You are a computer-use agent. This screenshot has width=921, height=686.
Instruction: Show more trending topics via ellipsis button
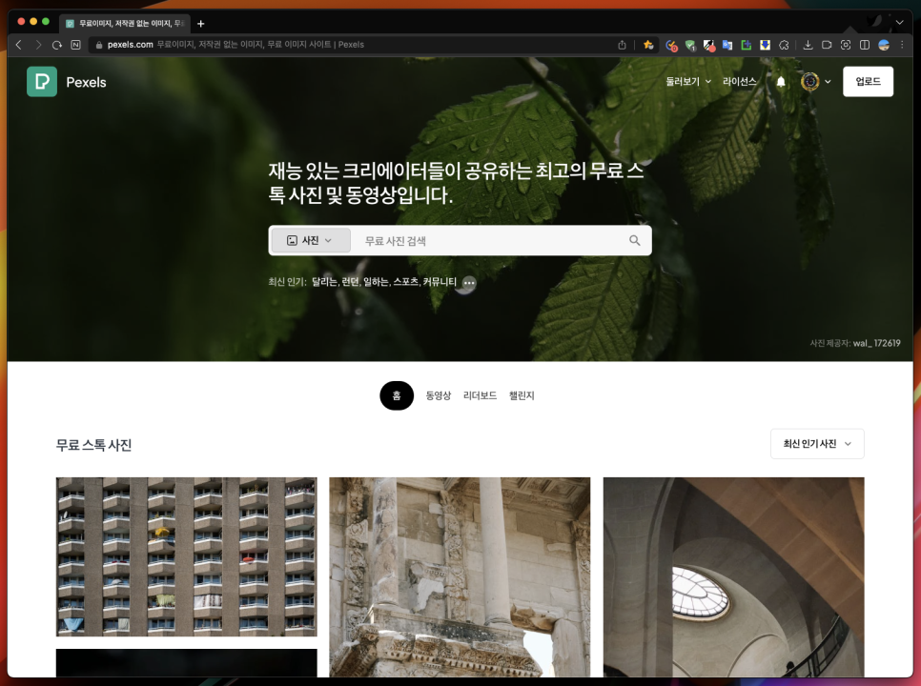pyautogui.click(x=469, y=283)
